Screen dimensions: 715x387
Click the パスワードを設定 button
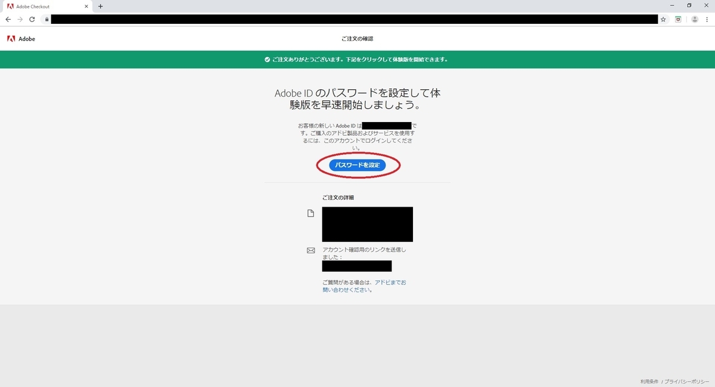click(x=357, y=165)
